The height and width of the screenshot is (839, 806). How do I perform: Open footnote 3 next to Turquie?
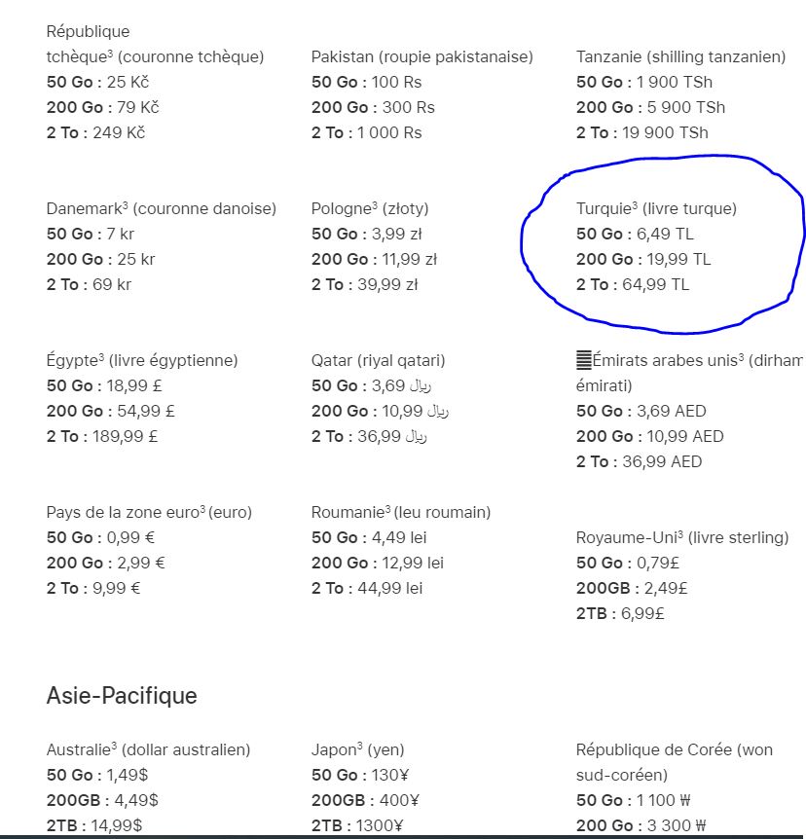[x=635, y=205]
